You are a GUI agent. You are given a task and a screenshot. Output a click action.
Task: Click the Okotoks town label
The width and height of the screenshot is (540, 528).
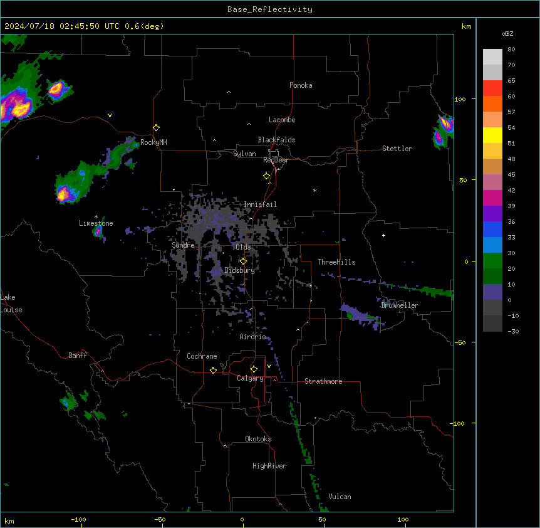click(258, 439)
